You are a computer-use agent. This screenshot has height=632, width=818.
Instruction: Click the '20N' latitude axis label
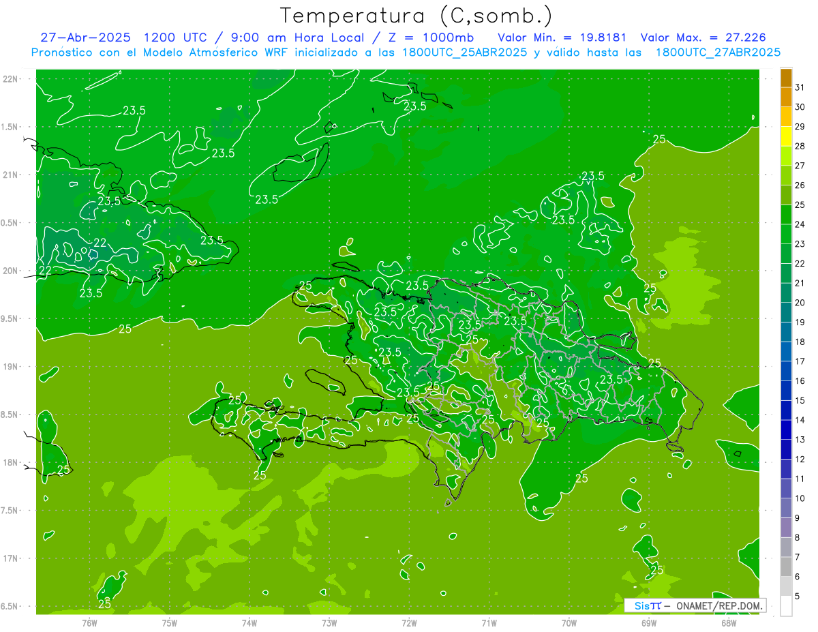(x=10, y=271)
